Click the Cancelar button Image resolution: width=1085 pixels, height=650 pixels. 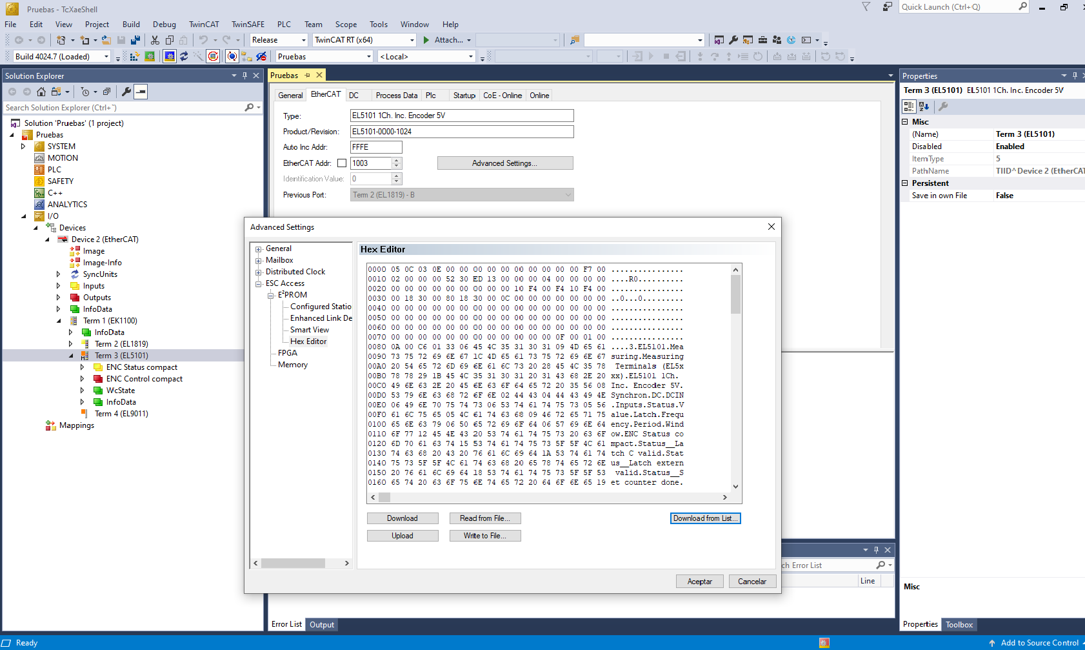pos(752,582)
